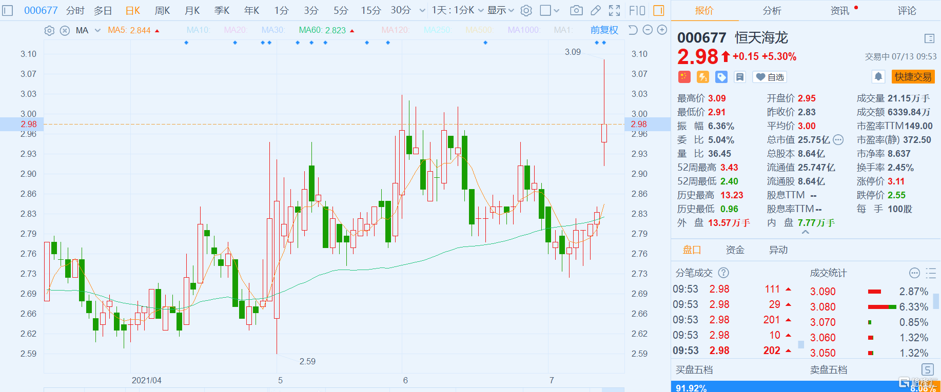Toggle the MA5 moving average line
The height and width of the screenshot is (392, 941).
pos(133,30)
